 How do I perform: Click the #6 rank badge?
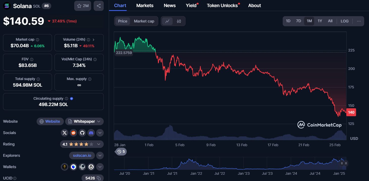[x=46, y=6]
